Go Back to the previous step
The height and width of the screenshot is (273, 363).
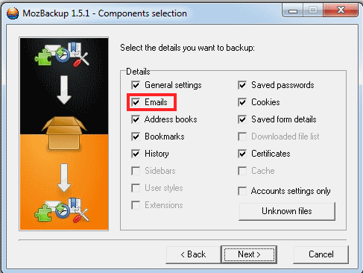[193, 254]
